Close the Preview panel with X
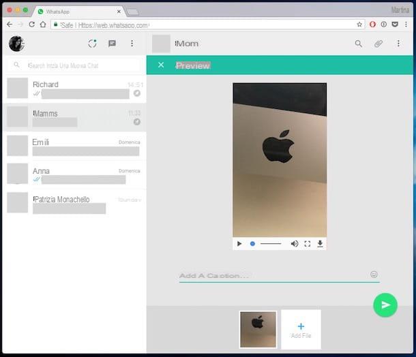The width and height of the screenshot is (416, 357). [161, 65]
